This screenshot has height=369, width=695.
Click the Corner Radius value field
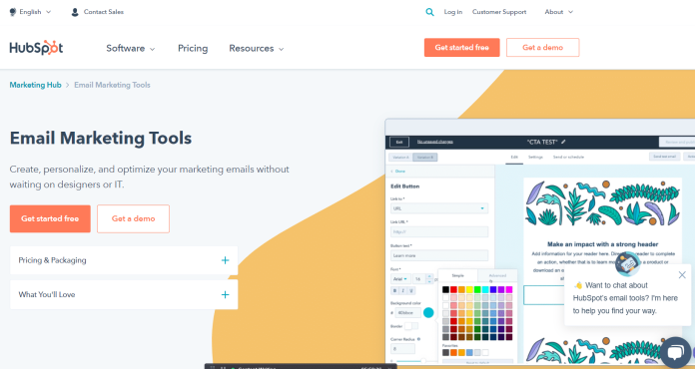click(x=402, y=349)
